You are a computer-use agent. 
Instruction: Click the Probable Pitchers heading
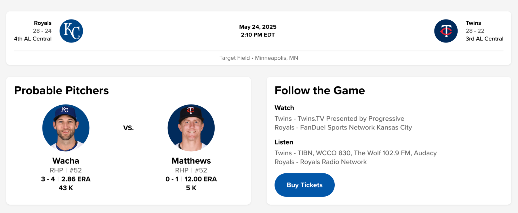tap(61, 90)
